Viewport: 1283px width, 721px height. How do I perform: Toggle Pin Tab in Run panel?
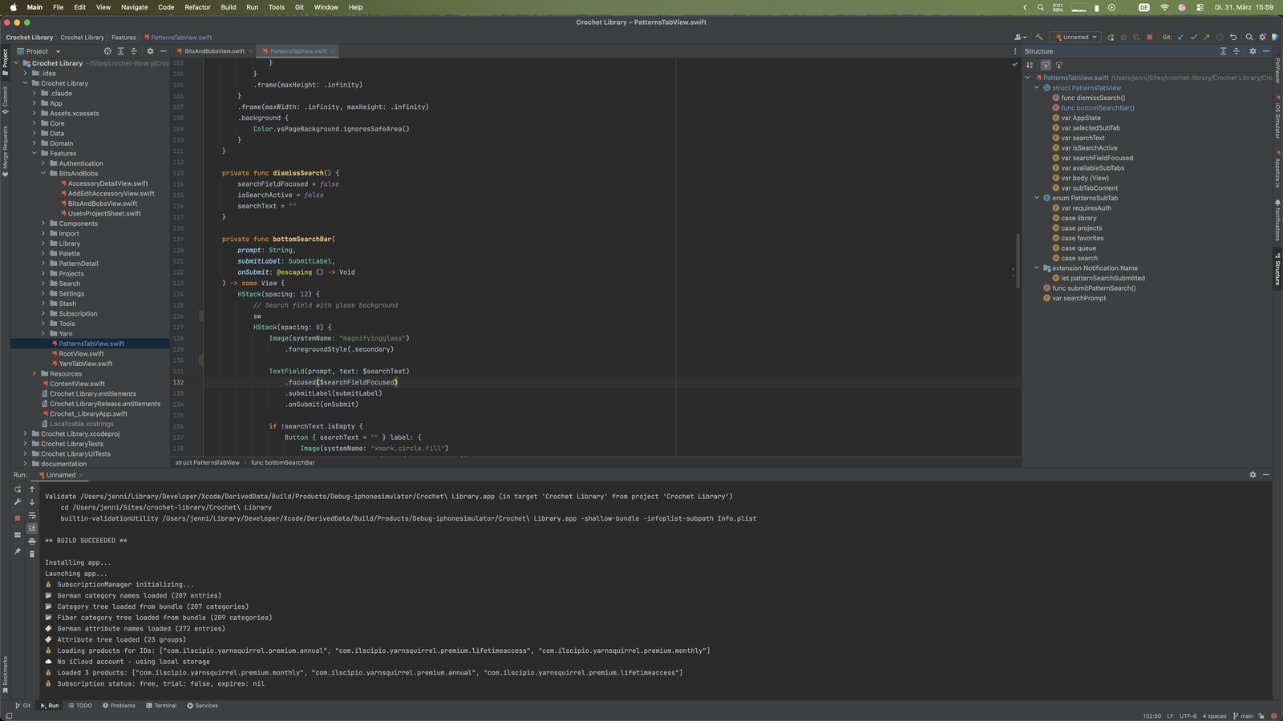coord(18,551)
